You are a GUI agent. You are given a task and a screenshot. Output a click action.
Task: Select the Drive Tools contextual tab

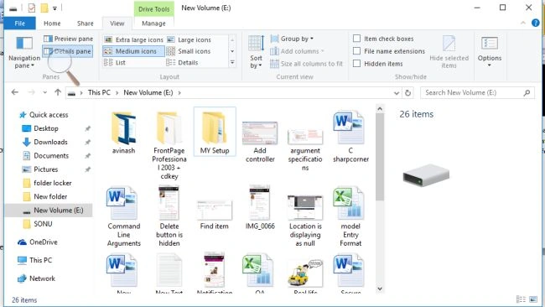click(153, 9)
